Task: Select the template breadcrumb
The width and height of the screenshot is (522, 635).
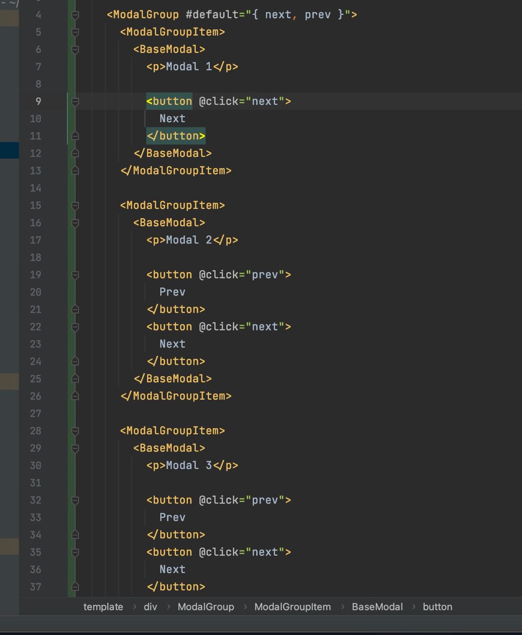Action: (x=103, y=607)
